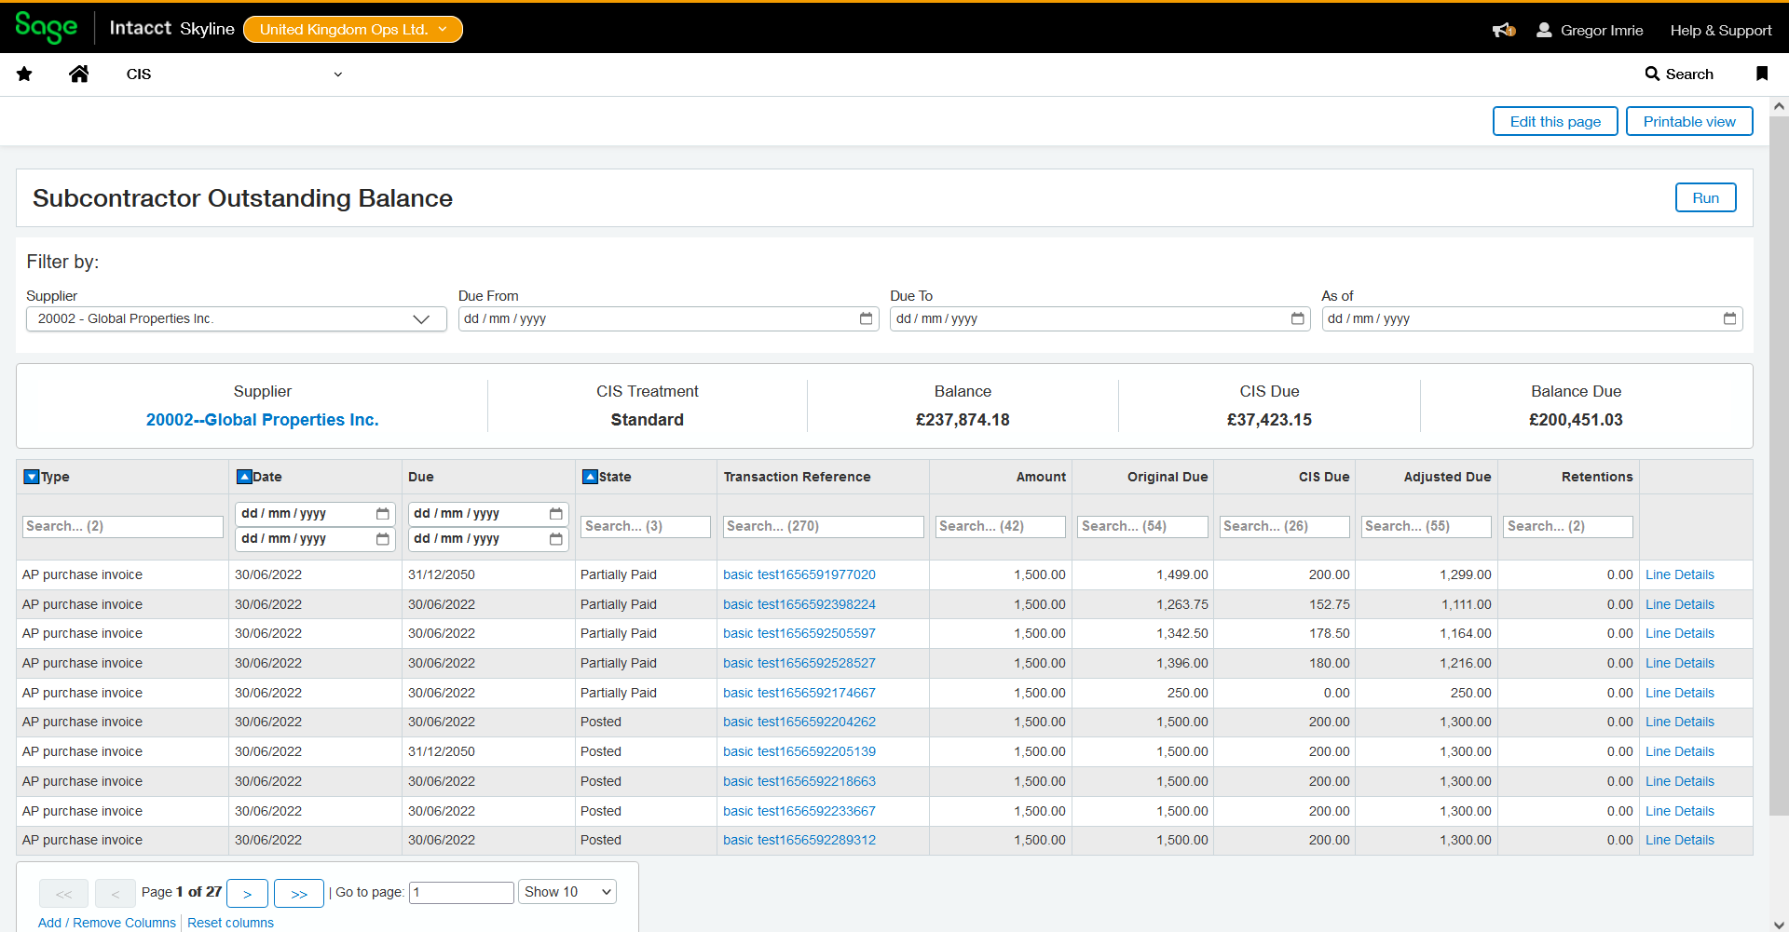Open Help & Support menu

click(x=1720, y=31)
